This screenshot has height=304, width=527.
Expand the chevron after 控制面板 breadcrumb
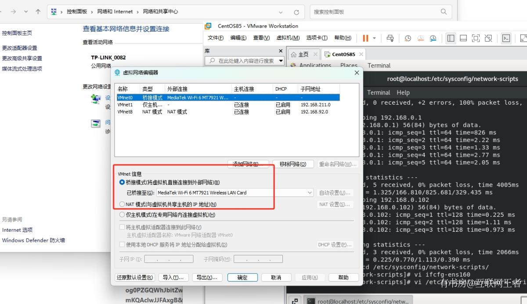pyautogui.click(x=92, y=12)
